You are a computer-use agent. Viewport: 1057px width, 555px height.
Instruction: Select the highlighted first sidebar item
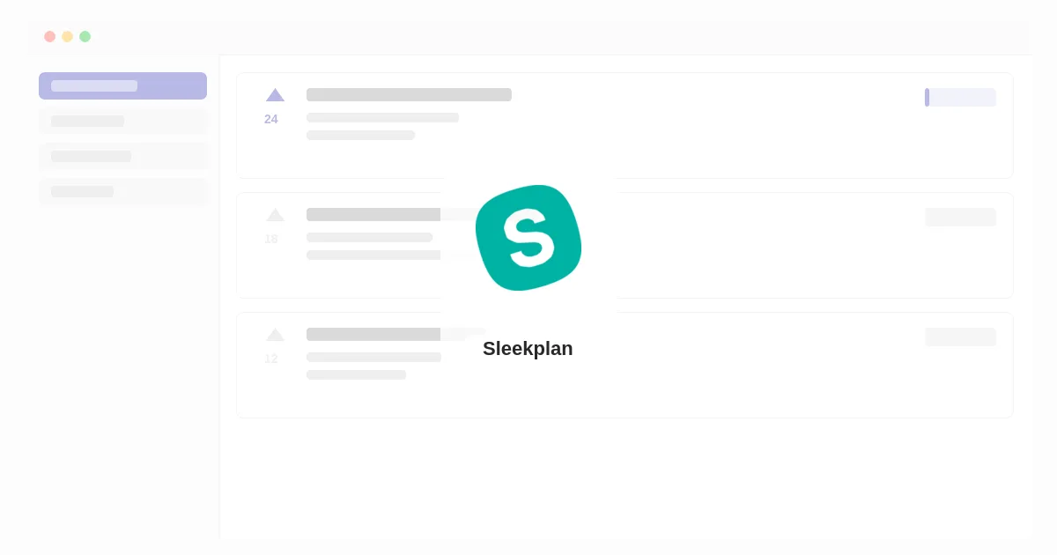click(x=122, y=85)
